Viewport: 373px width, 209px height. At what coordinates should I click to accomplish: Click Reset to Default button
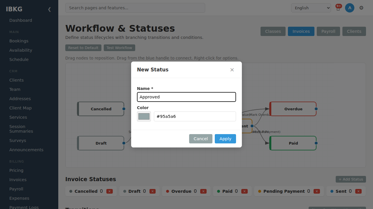83,48
